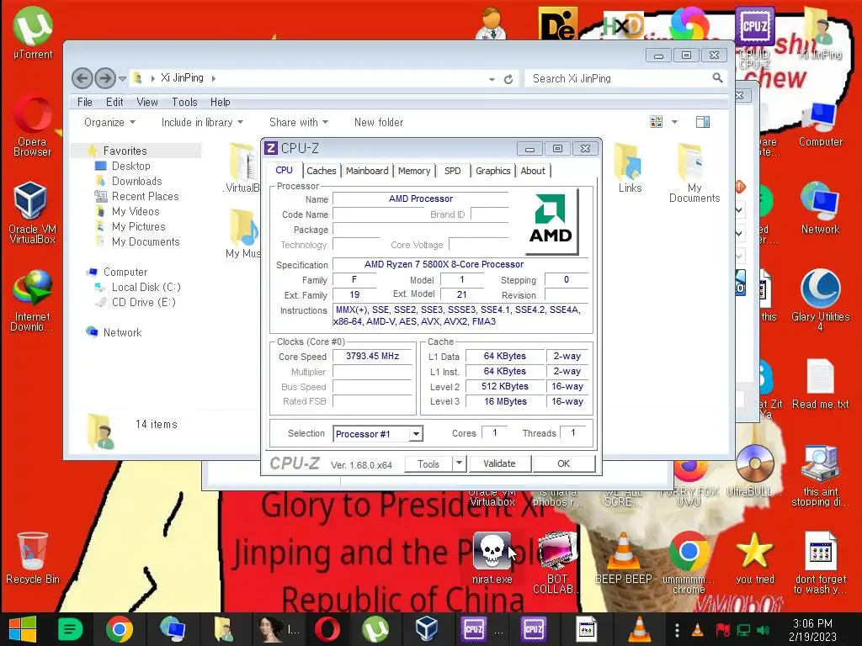This screenshot has width=862, height=646.
Task: Open Opera from the taskbar
Action: point(327,629)
